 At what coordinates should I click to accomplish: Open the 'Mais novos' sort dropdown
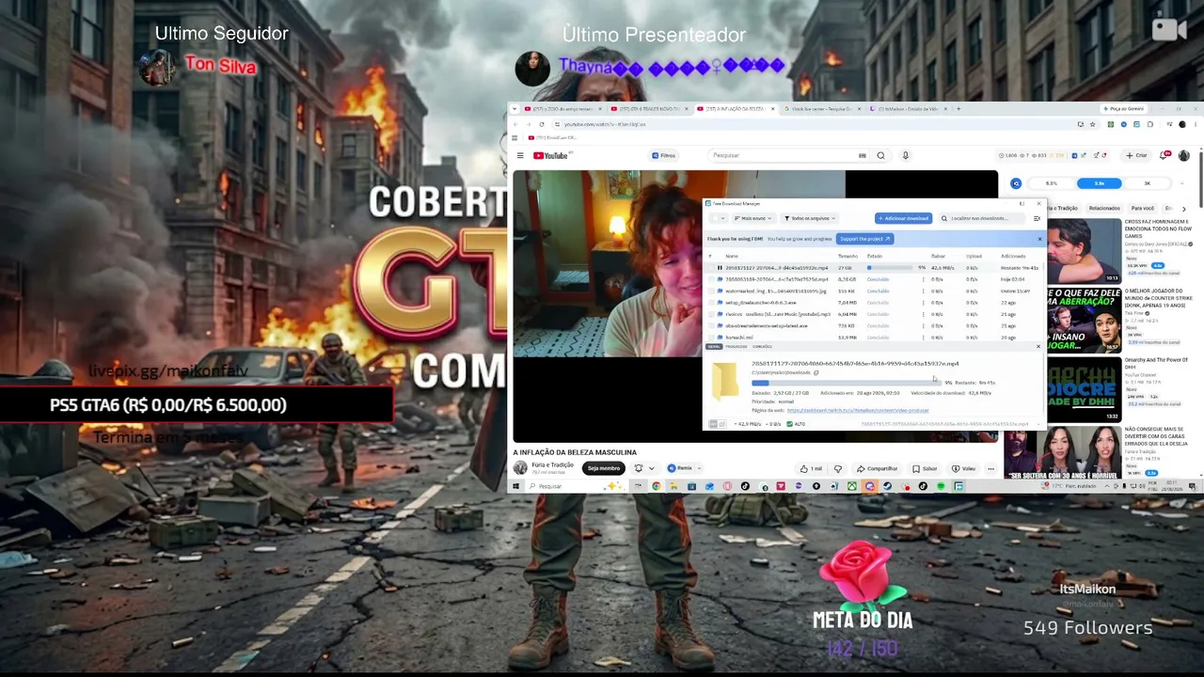tap(753, 218)
